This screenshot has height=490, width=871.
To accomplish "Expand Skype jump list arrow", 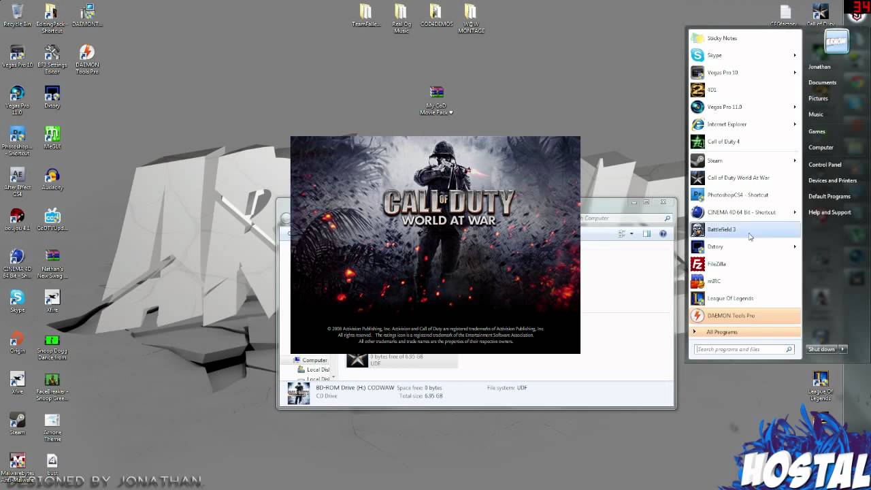I will pos(794,55).
